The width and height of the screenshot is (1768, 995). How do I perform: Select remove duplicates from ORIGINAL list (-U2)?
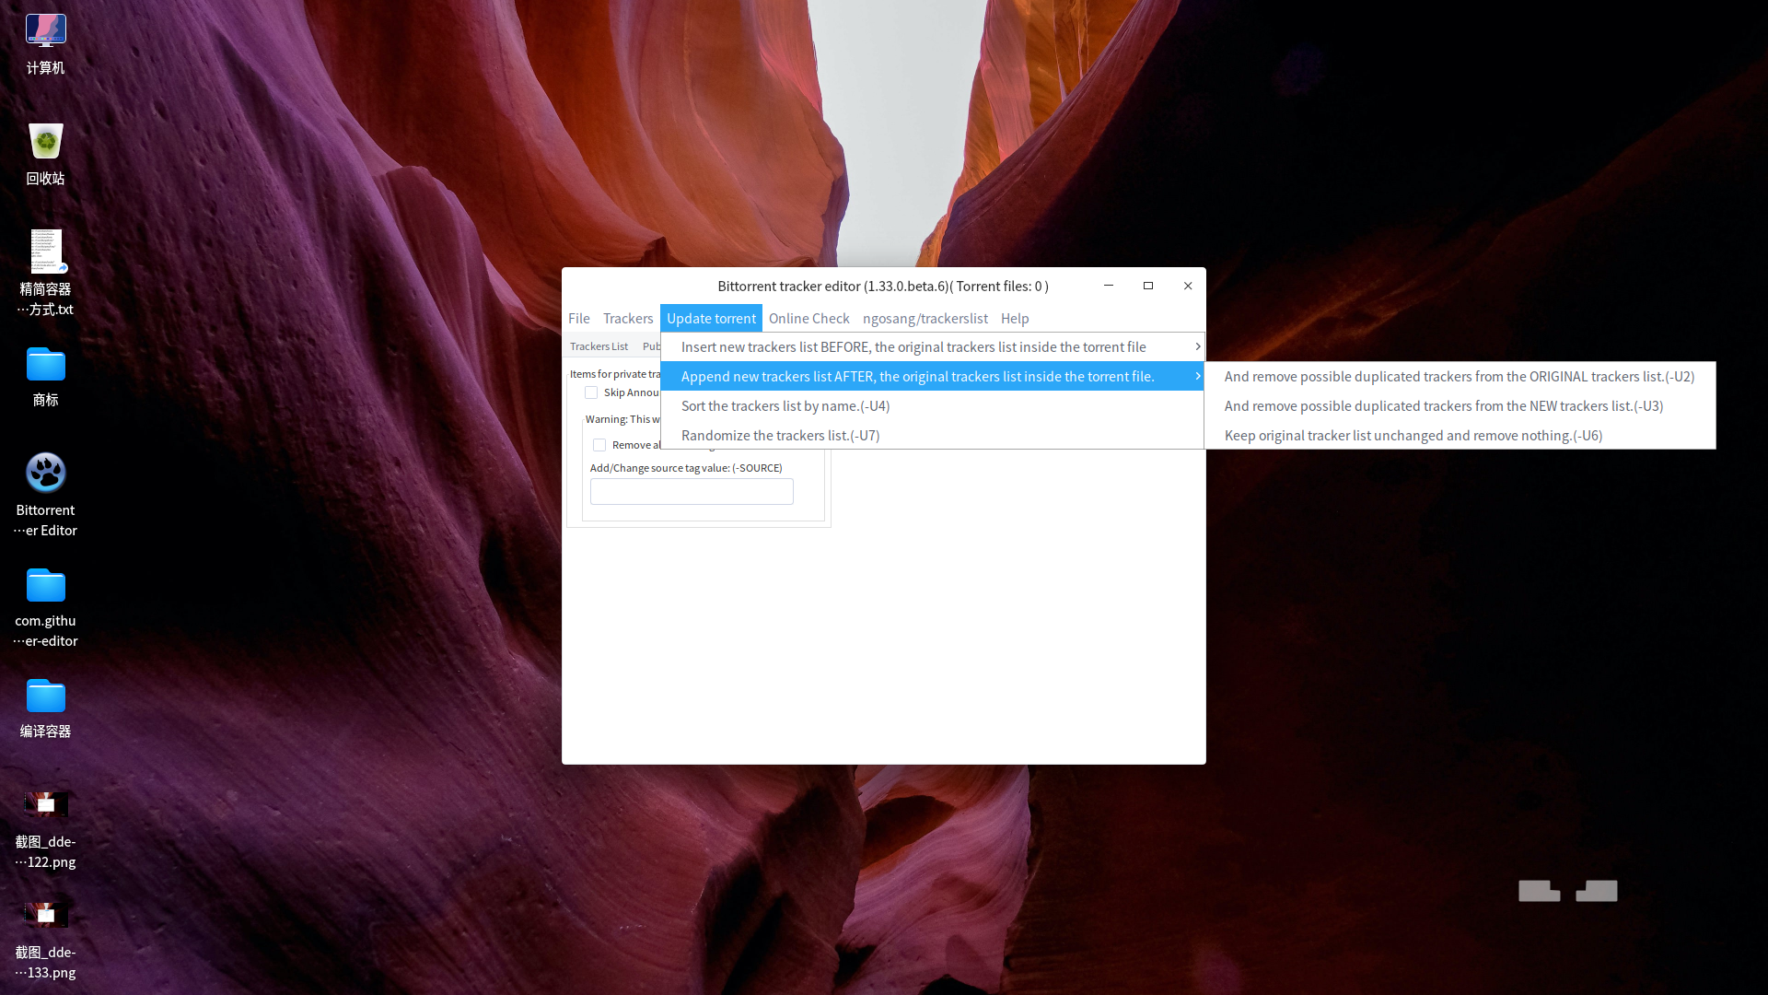click(1459, 377)
